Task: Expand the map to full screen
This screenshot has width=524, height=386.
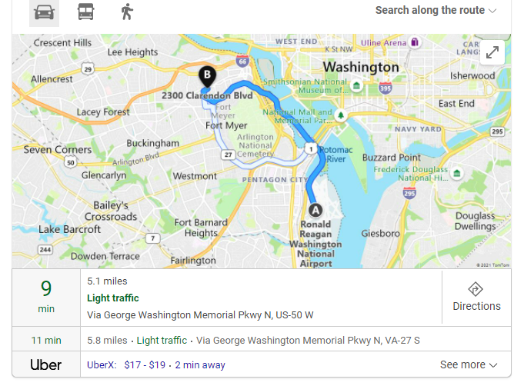Action: (492, 52)
